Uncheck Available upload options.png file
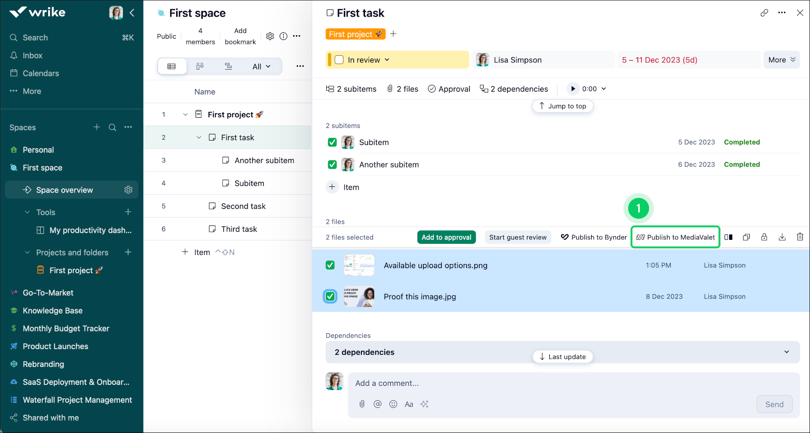The width and height of the screenshot is (810, 433). 330,265
